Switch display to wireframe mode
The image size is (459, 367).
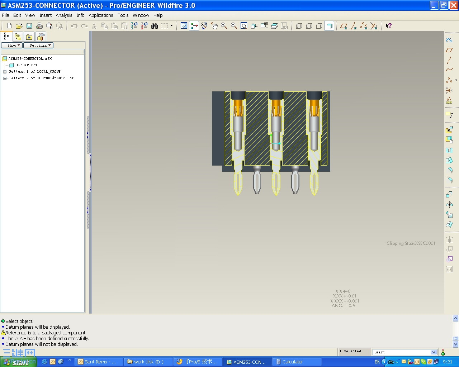pos(299,26)
